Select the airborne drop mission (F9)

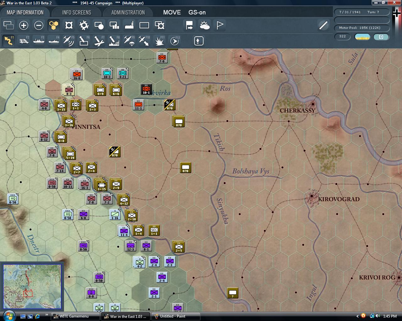pos(129,41)
